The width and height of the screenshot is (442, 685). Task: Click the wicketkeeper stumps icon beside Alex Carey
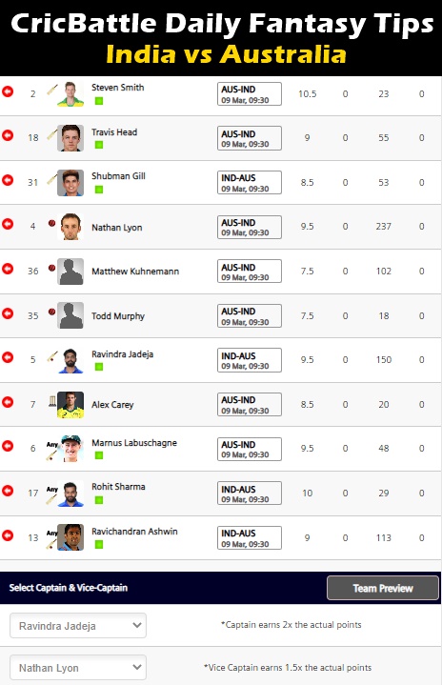52,400
